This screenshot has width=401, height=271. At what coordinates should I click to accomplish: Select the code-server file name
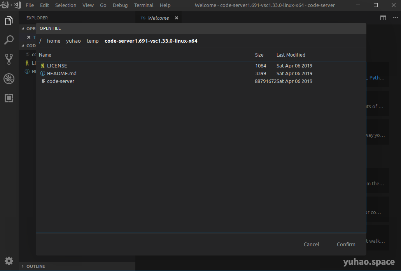(x=61, y=81)
